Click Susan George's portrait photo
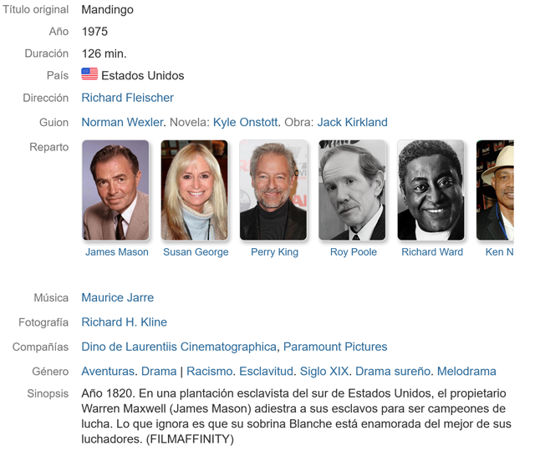This screenshot has height=461, width=535. click(194, 190)
